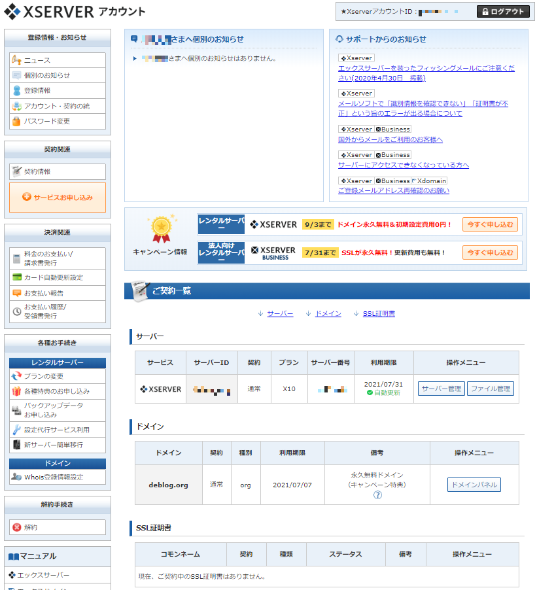Jump to the サーバー section anchor link

280,313
